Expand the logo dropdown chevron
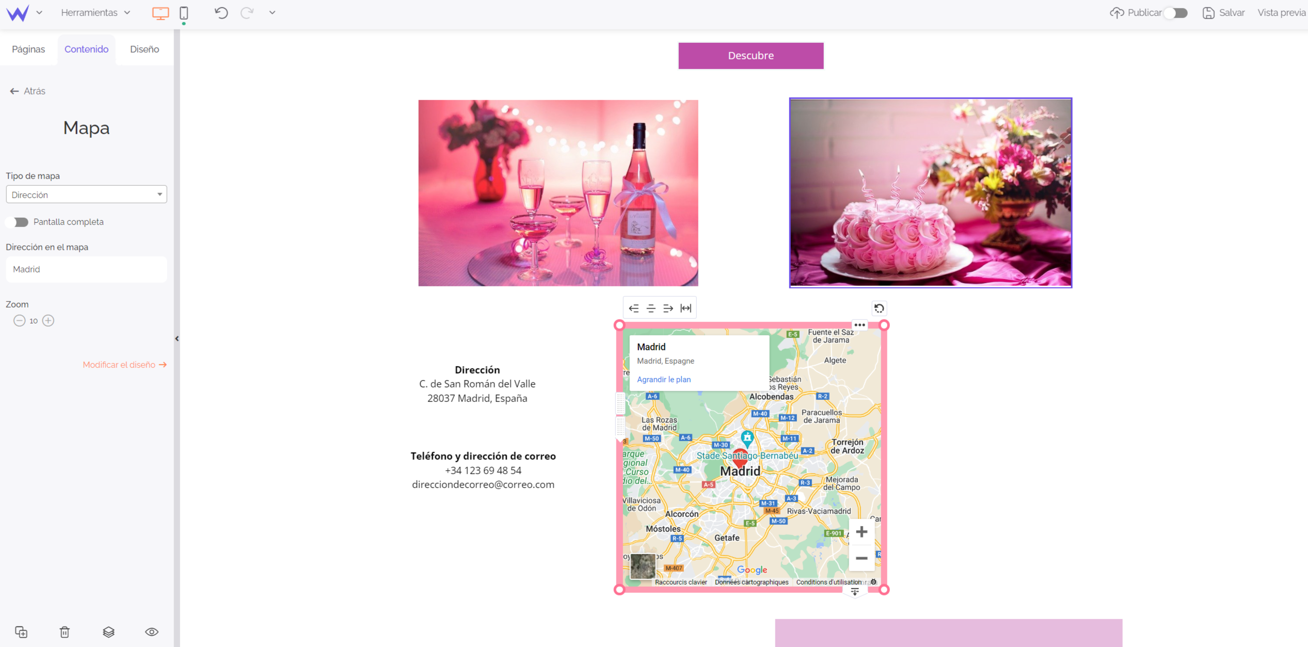 click(x=39, y=12)
